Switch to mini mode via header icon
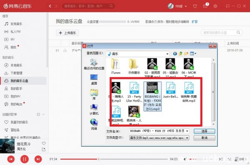 click(227, 6)
